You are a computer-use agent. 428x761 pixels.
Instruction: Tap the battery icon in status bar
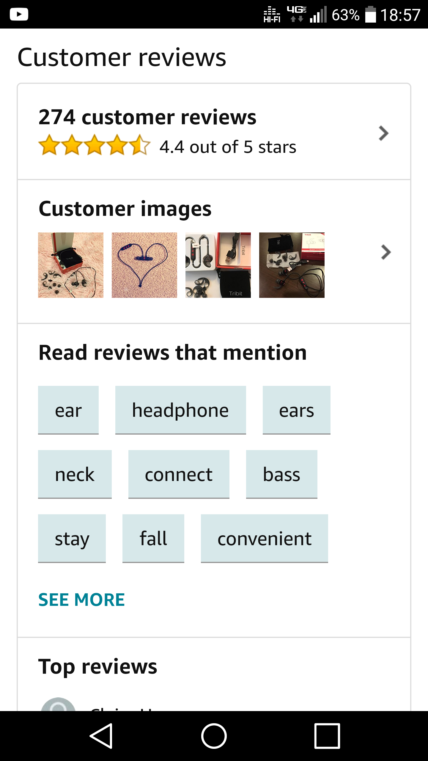tap(370, 14)
